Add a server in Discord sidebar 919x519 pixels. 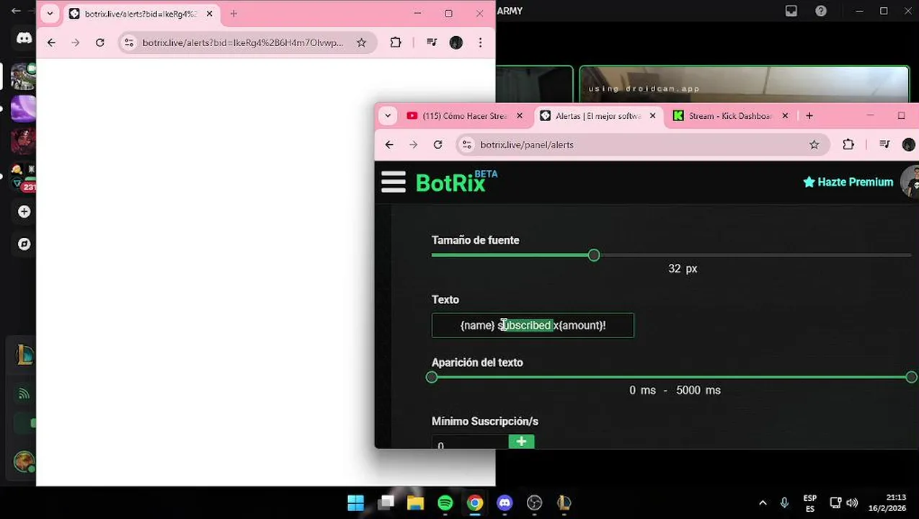click(x=24, y=212)
